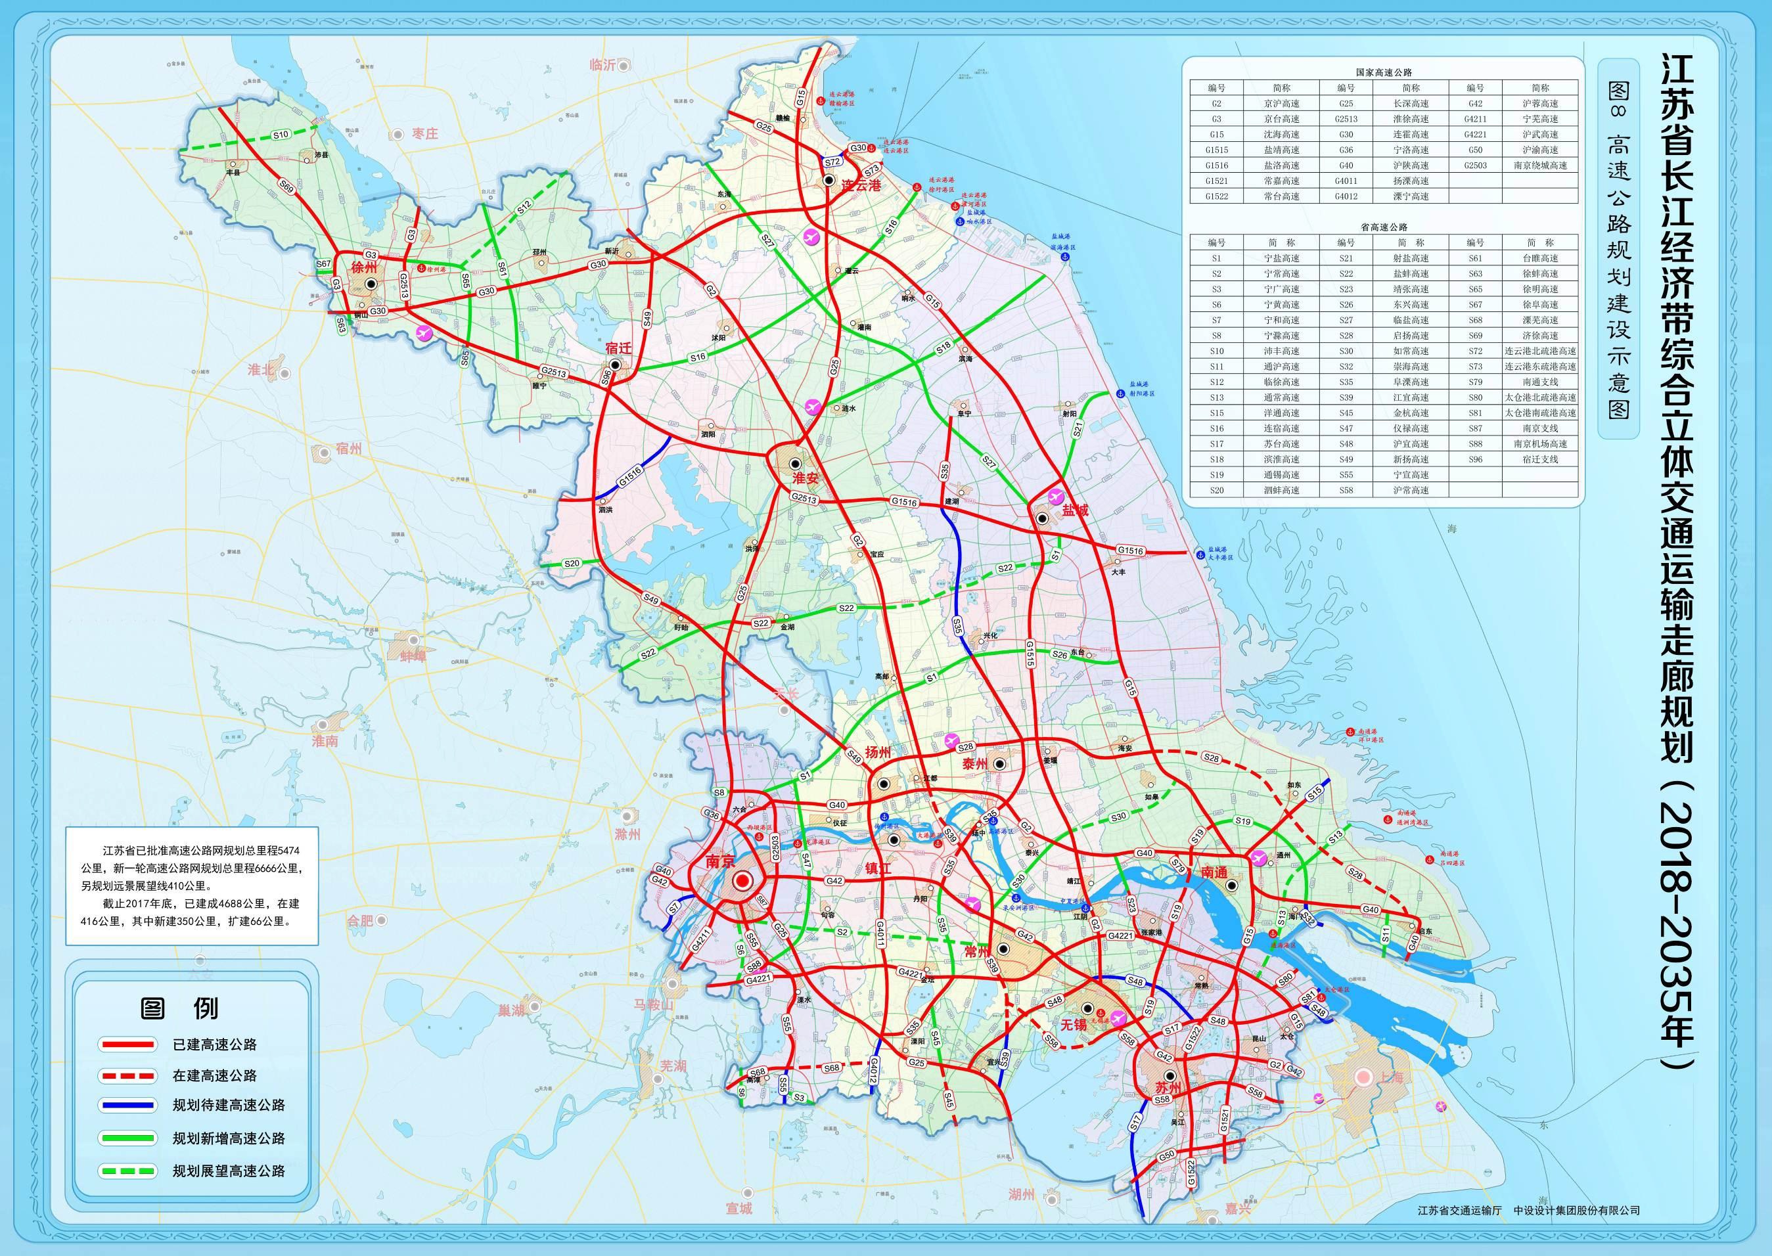Click the 宁盐高速 cell in the provincial table

click(x=1281, y=258)
